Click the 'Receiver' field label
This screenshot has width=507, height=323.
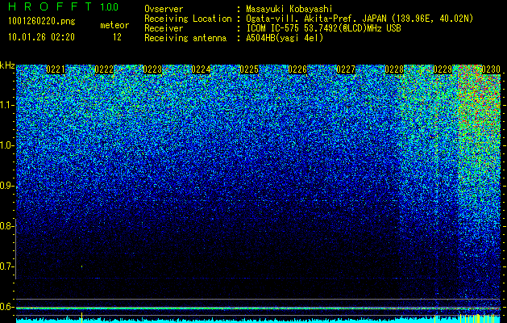tap(164, 28)
